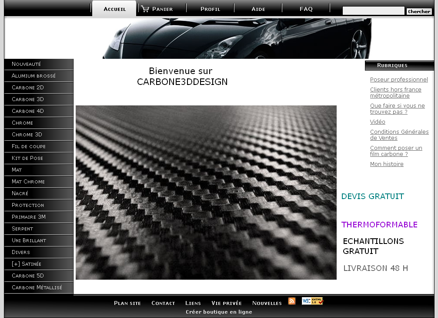This screenshot has height=318, width=438.
Task: Browse the Carbone 3D category
Action: [x=28, y=99]
